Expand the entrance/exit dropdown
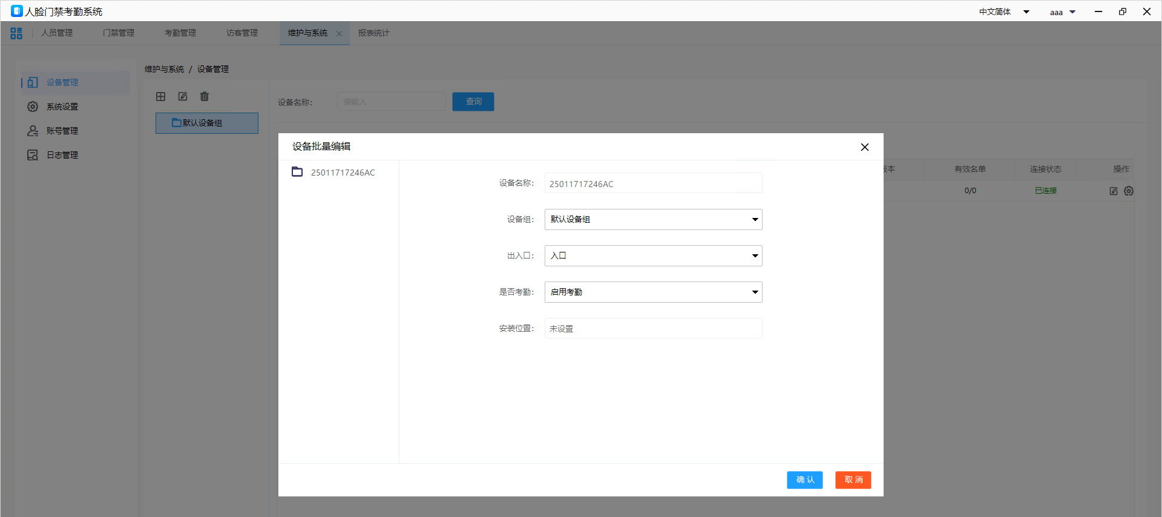Viewport: 1162px width, 517px height. pyautogui.click(x=653, y=256)
